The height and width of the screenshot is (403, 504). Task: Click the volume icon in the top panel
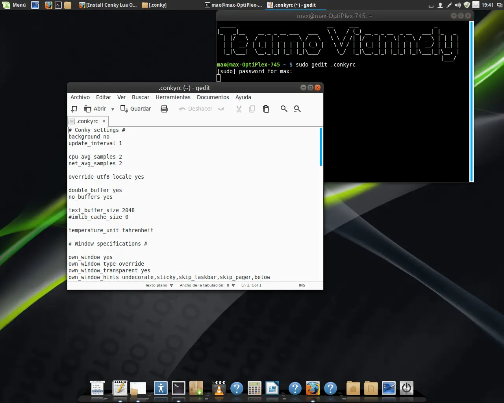click(x=457, y=5)
